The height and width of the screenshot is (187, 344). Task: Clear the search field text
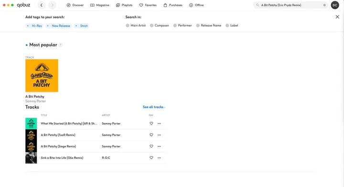coord(324,5)
